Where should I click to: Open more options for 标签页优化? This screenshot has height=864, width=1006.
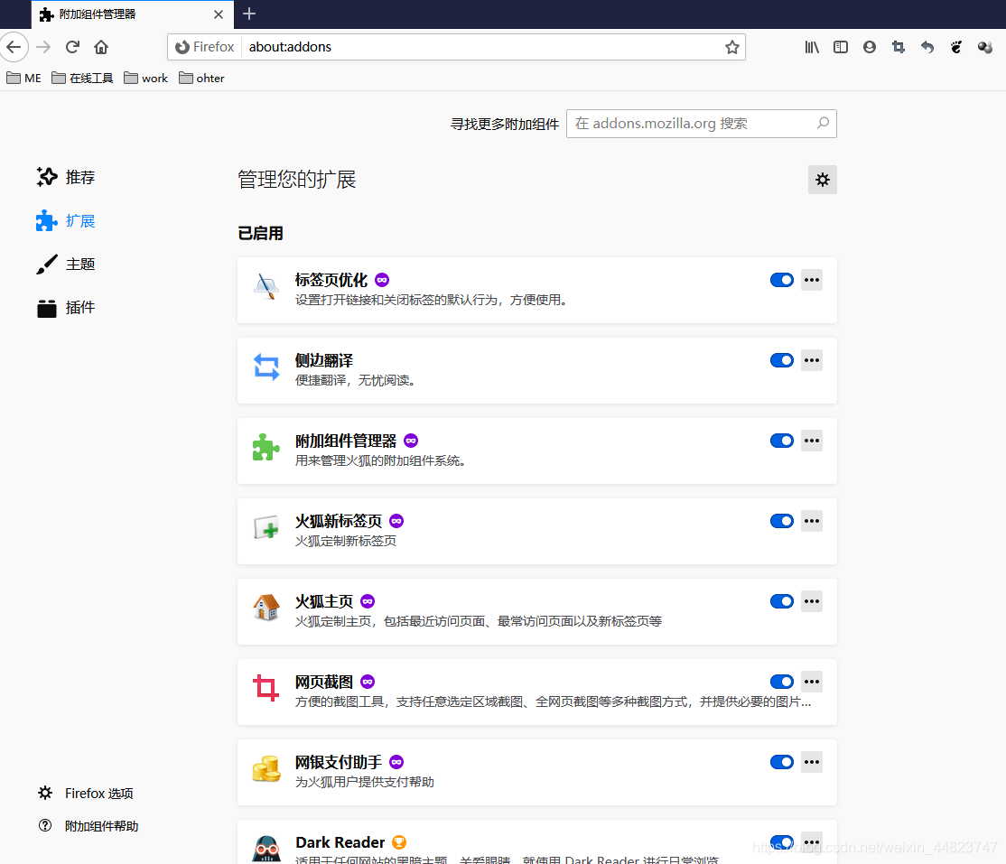[812, 280]
